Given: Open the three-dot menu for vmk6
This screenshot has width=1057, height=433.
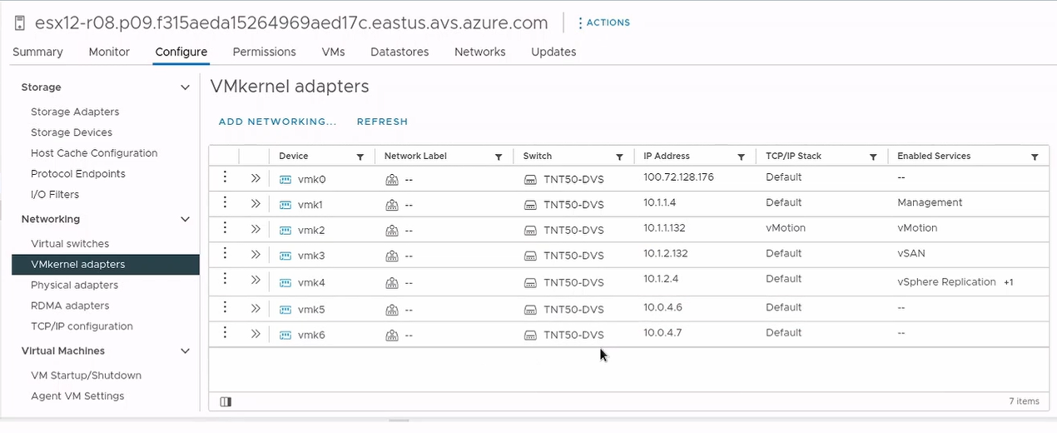Looking at the screenshot, I should pos(225,332).
